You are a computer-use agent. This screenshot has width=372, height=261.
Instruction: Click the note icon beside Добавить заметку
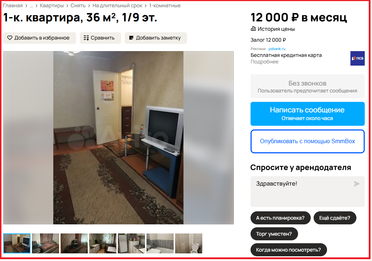[131, 38]
